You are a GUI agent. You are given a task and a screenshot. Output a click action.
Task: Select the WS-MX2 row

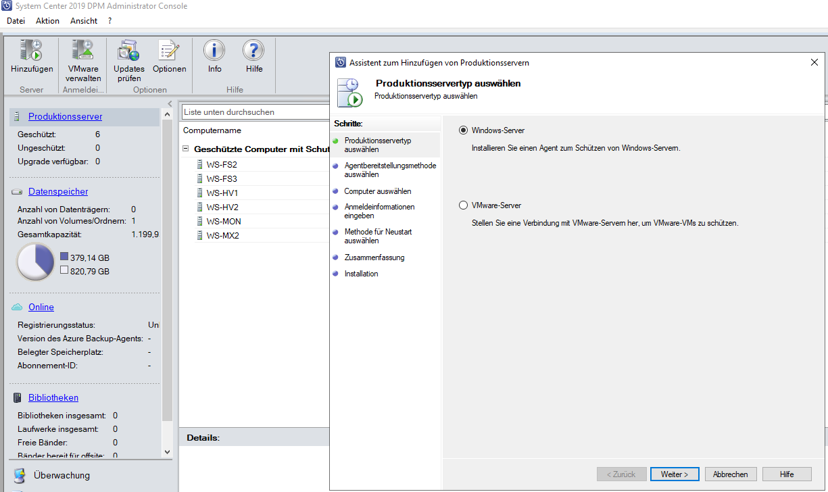tap(262, 235)
